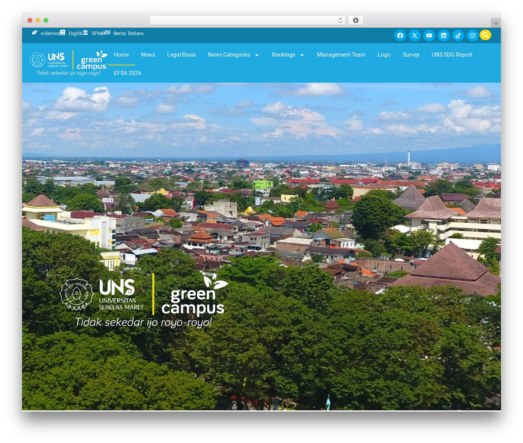This screenshot has width=523, height=443.
Task: Open a new browser tab with plus
Action: click(496, 23)
